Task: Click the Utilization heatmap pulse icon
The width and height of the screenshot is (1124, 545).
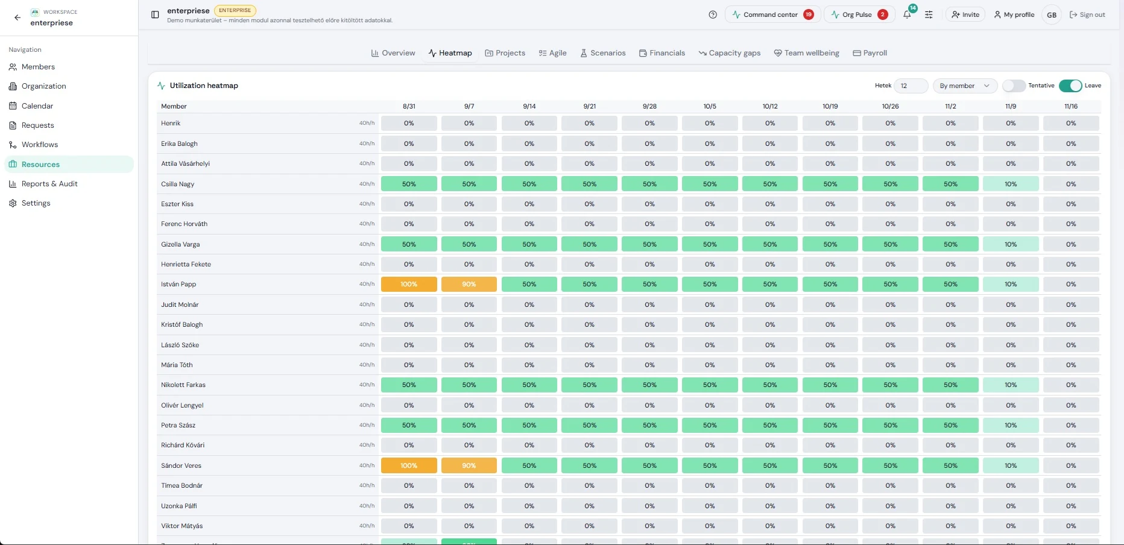Action: (x=161, y=86)
